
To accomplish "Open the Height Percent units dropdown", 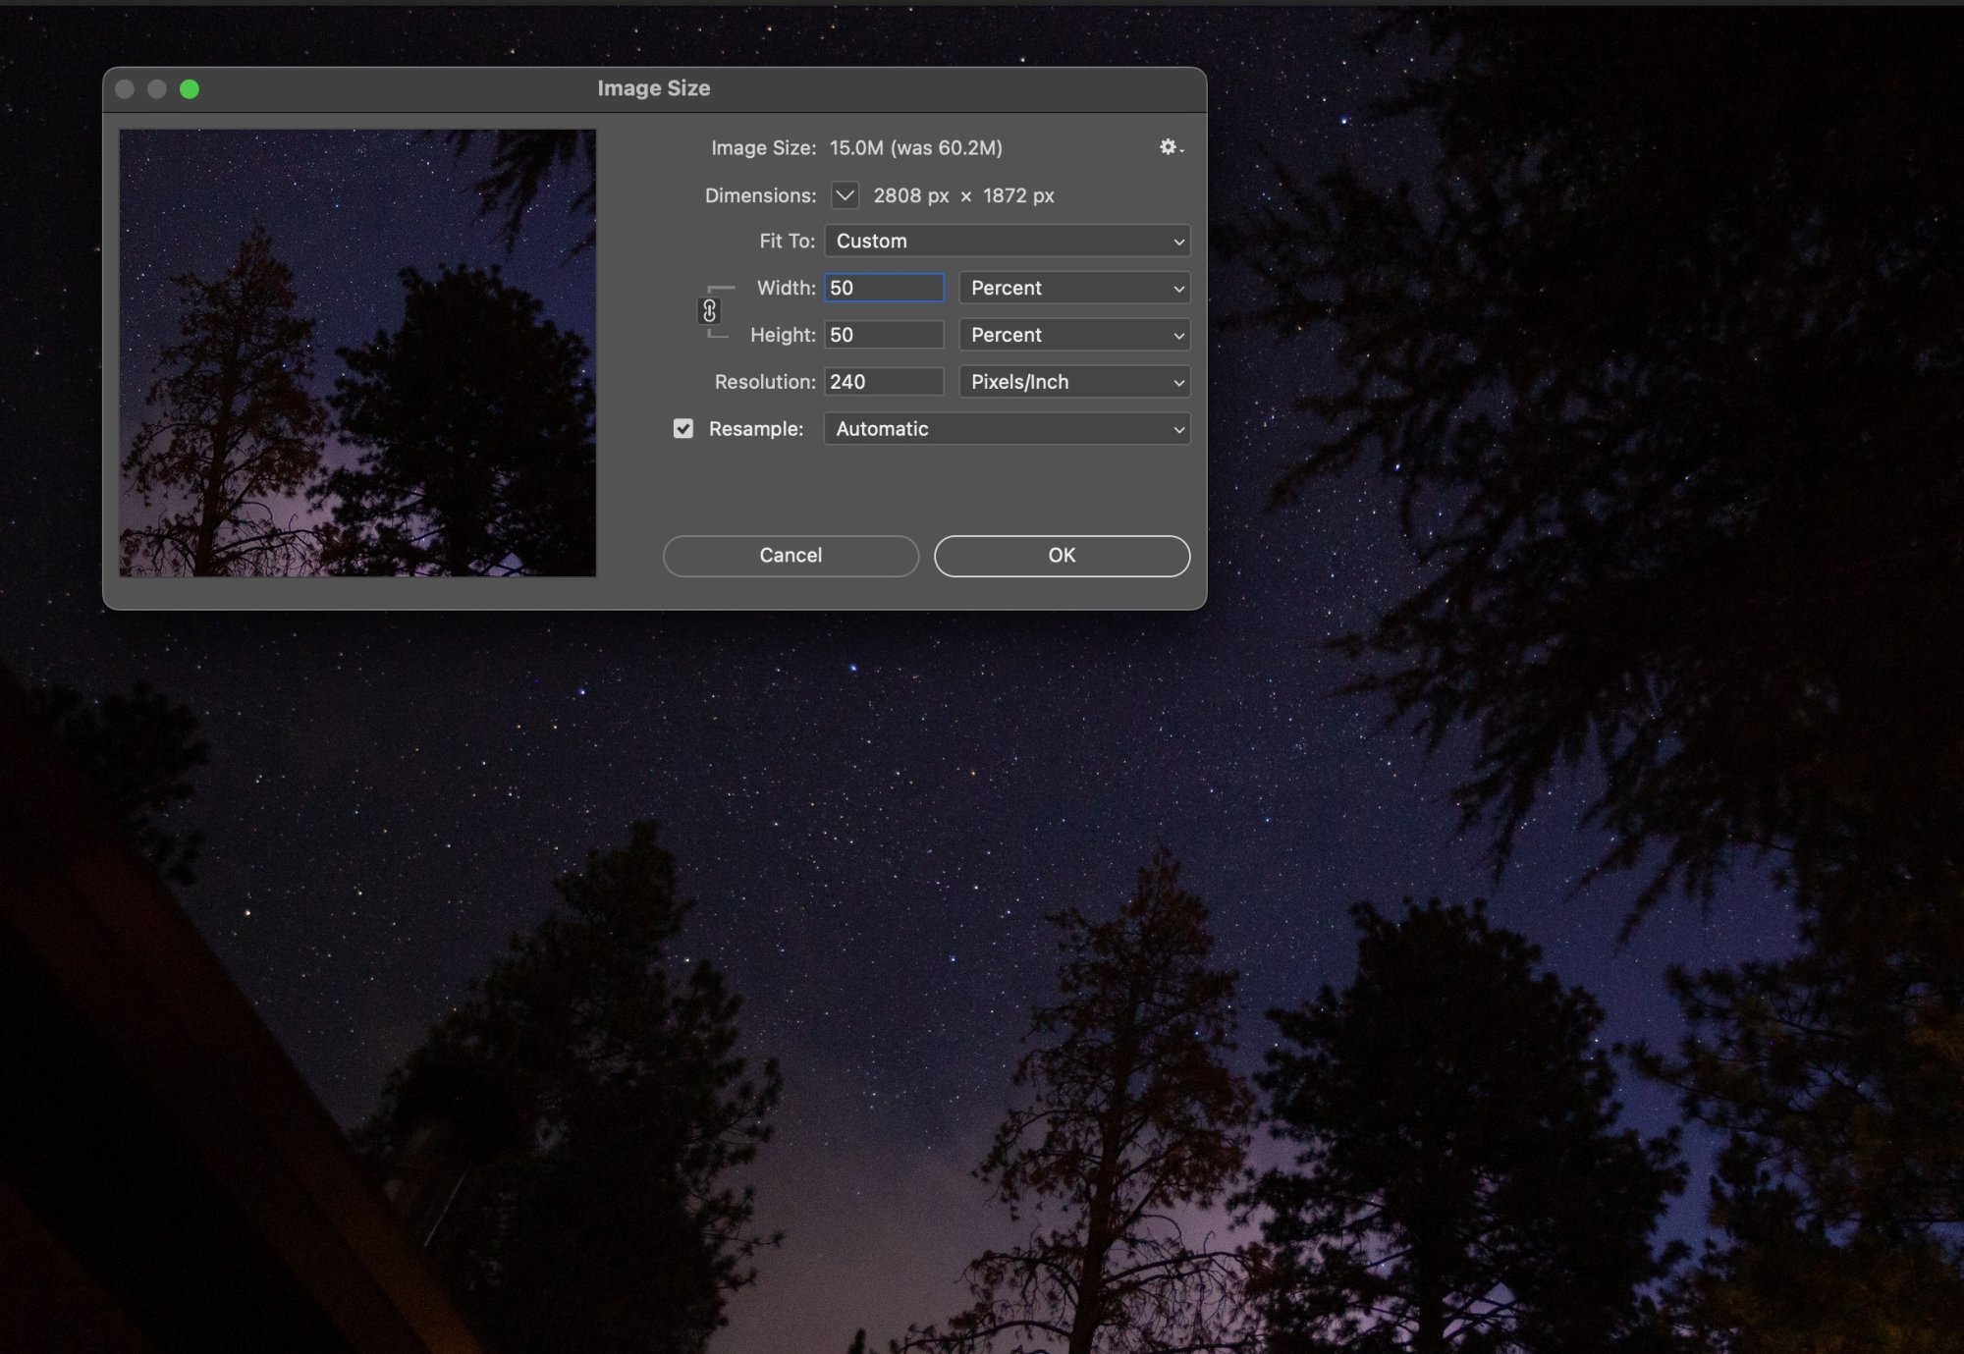I will 1074,335.
